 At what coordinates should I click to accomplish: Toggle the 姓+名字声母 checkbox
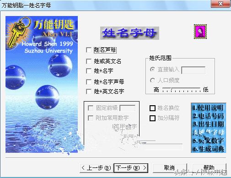tap(89, 82)
